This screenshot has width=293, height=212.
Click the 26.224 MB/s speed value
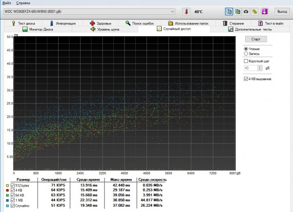151,205
